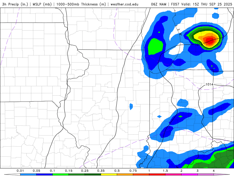Image resolution: width=234 pixels, height=176 pixels.
Task: Click the orchid 3–4 colorbar segment
Action: tap(206, 175)
